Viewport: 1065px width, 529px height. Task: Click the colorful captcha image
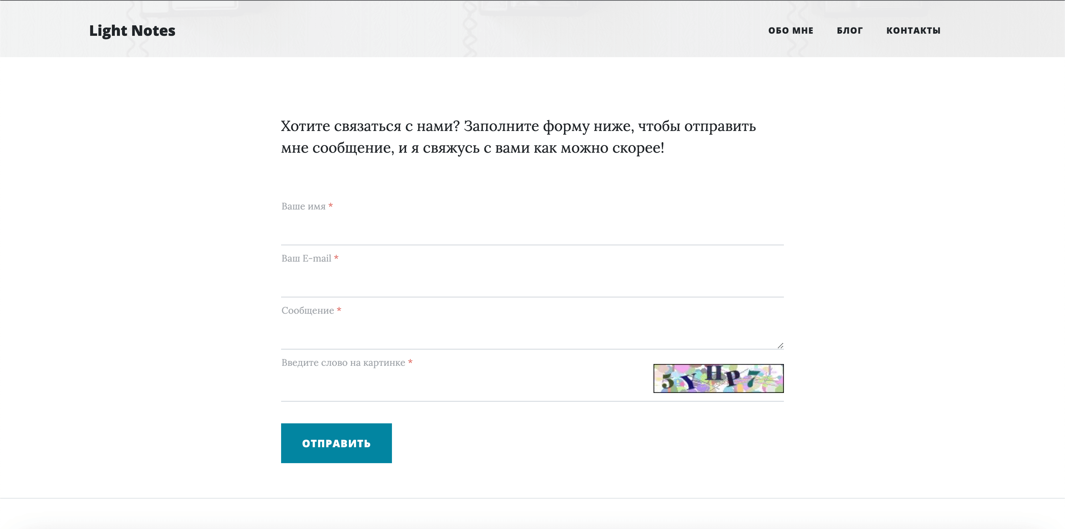pos(719,378)
